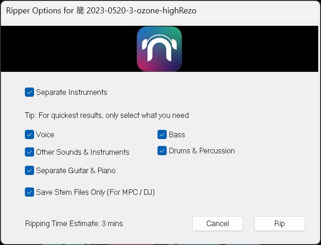
Task: Click the Hit'n'Mix headphone logo icon
Action: [159, 49]
